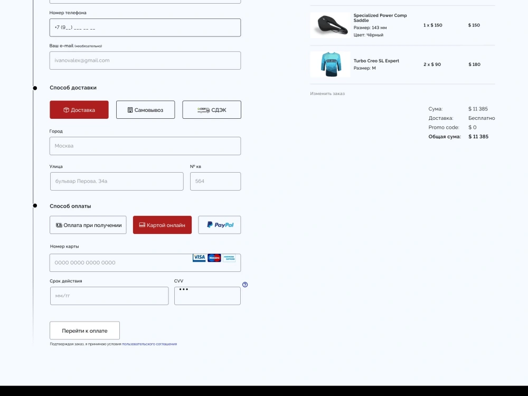This screenshot has height=396, width=528.
Task: Click the Promo code value $ 0
Action: 473,127
